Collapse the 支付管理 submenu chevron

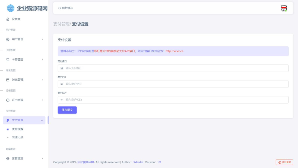(x=42, y=120)
